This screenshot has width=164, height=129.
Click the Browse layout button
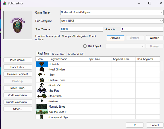coord(154,46)
